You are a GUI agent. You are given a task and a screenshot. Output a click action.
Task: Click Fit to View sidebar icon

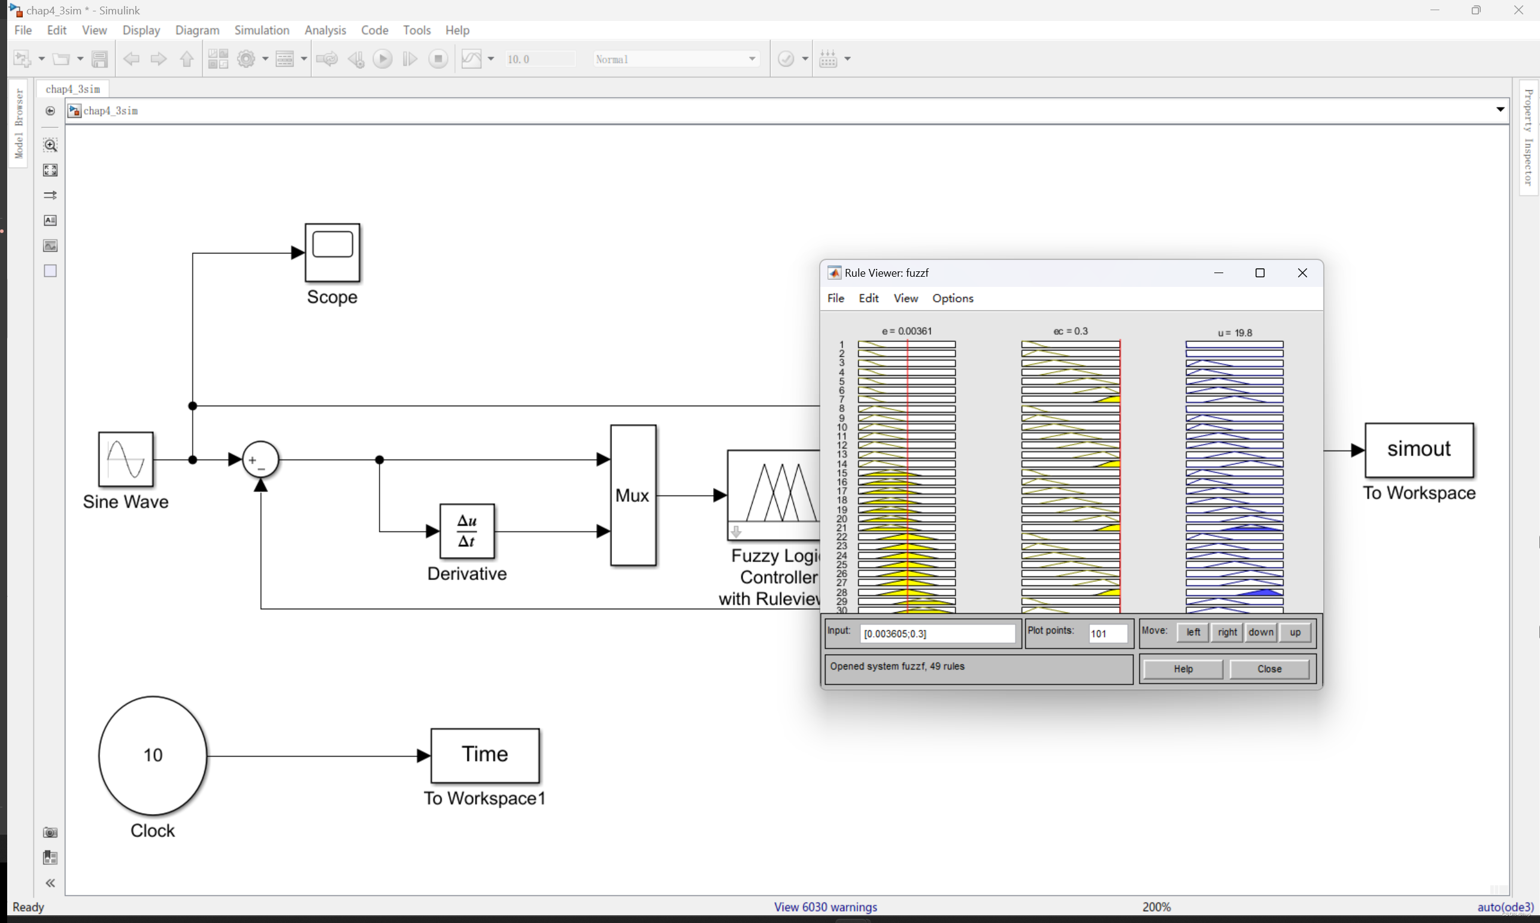(x=50, y=170)
